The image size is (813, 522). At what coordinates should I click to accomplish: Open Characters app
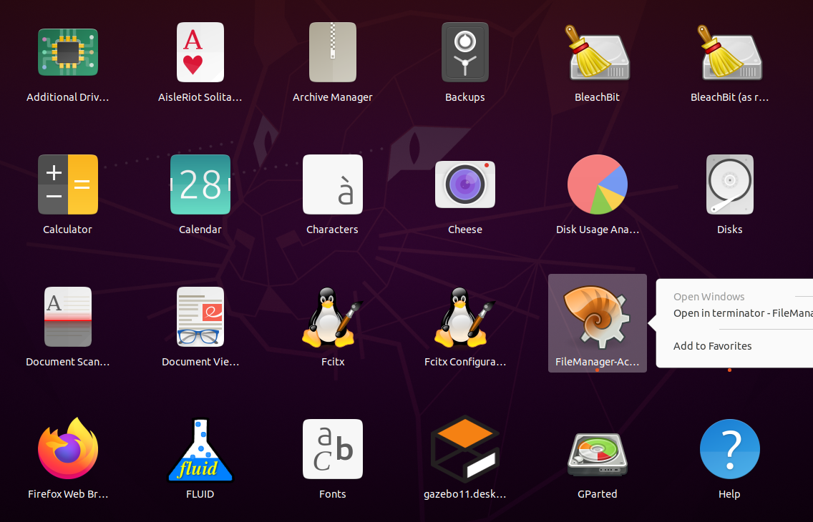point(332,184)
